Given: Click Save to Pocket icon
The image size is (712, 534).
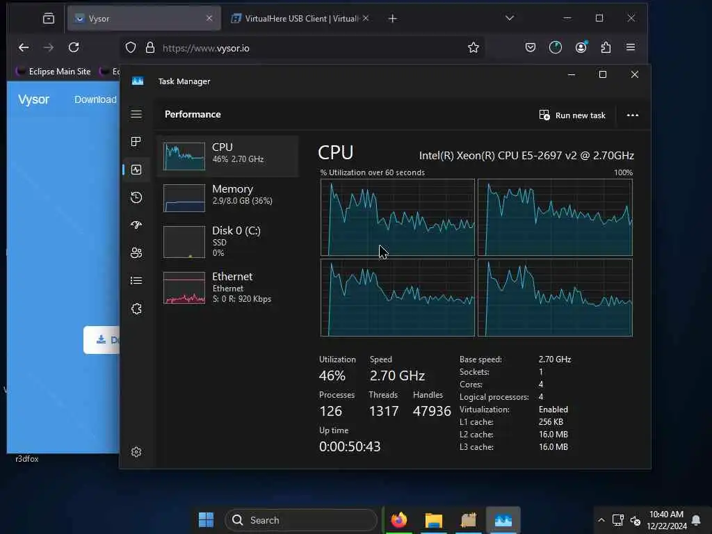Looking at the screenshot, I should click(531, 47).
